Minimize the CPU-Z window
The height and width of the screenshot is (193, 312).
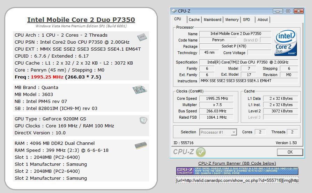tap(277, 11)
